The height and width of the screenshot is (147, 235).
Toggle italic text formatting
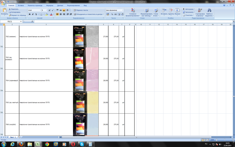click(32, 14)
